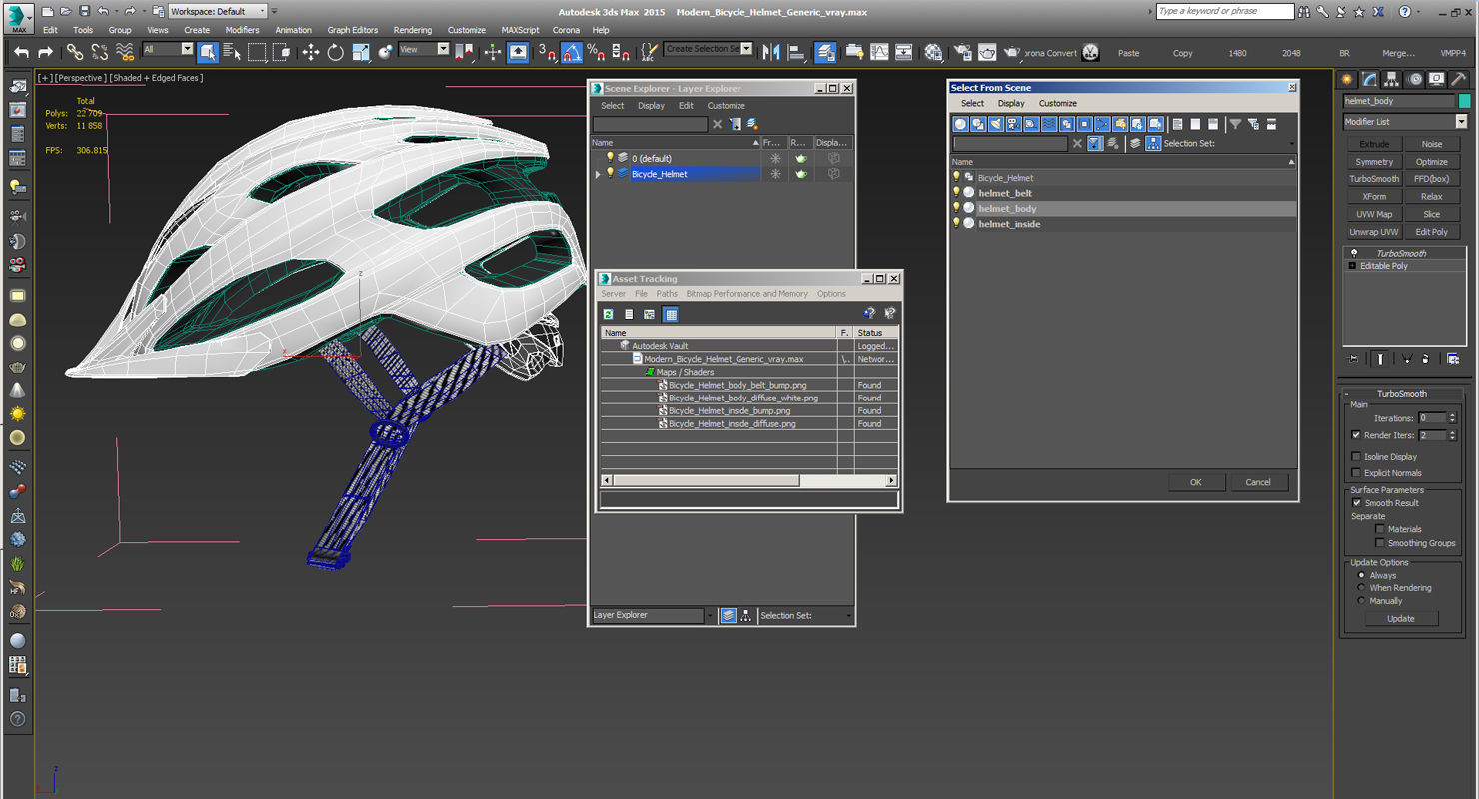Click Refresh icon in Asset Tracking window
The width and height of the screenshot is (1479, 799).
[x=608, y=314]
